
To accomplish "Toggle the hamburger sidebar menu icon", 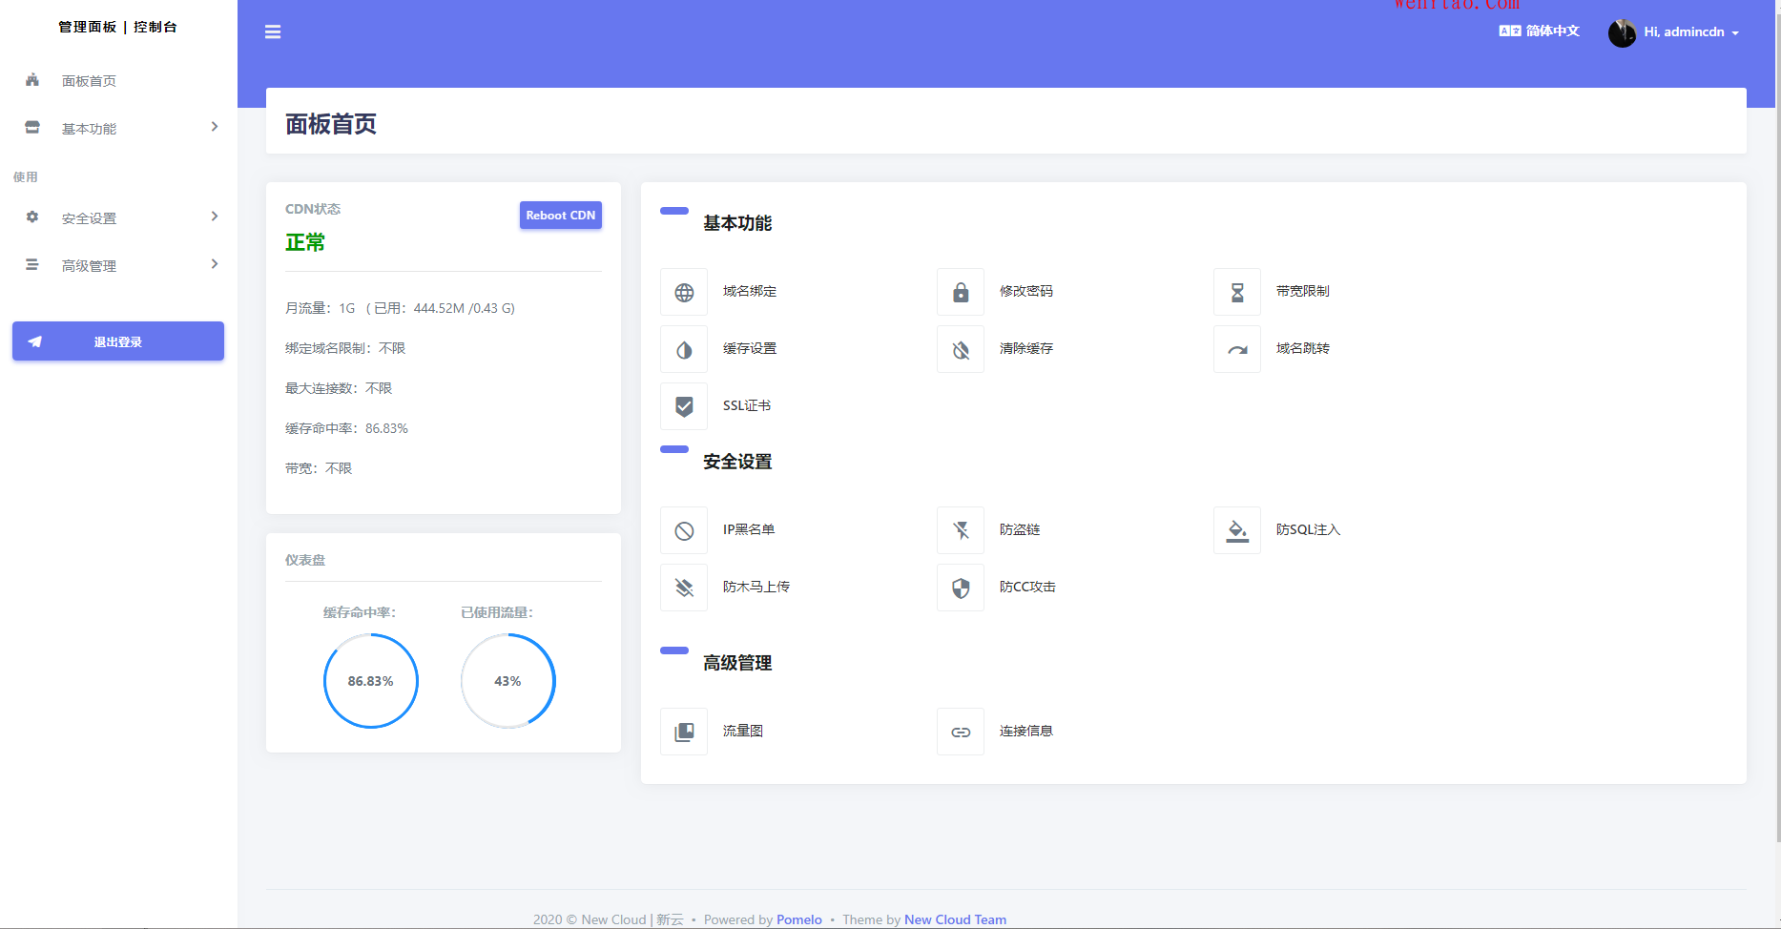I will point(273,32).
